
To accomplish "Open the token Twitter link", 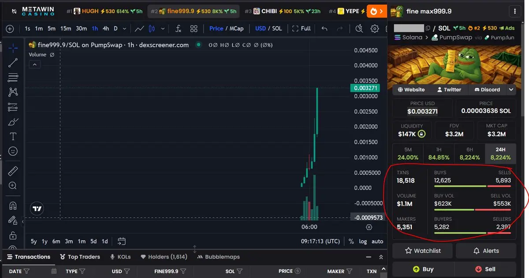I will [449, 89].
